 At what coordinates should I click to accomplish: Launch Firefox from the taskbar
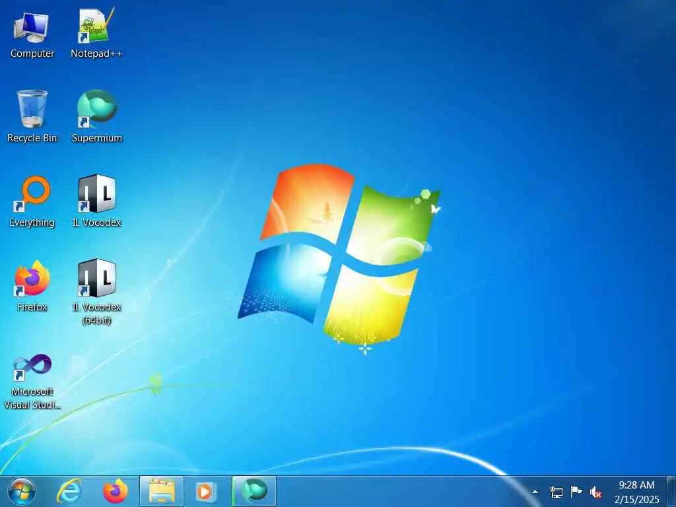[115, 491]
